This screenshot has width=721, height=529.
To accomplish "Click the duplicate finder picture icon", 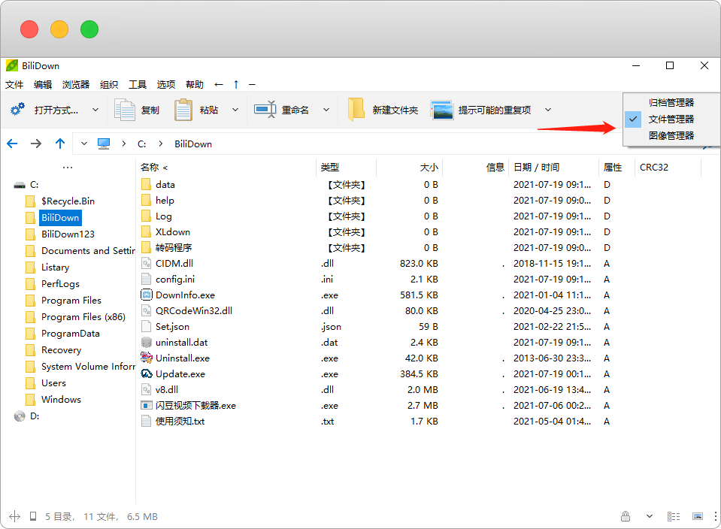I will (442, 110).
